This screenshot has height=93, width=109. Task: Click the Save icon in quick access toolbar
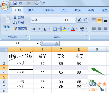click(15, 3)
